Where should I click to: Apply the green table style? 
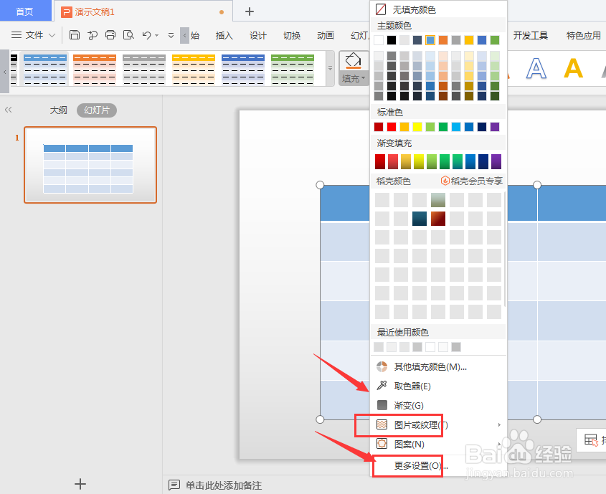[x=292, y=69]
